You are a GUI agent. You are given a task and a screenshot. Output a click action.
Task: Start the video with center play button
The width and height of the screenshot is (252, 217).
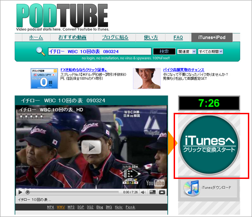tap(91, 147)
